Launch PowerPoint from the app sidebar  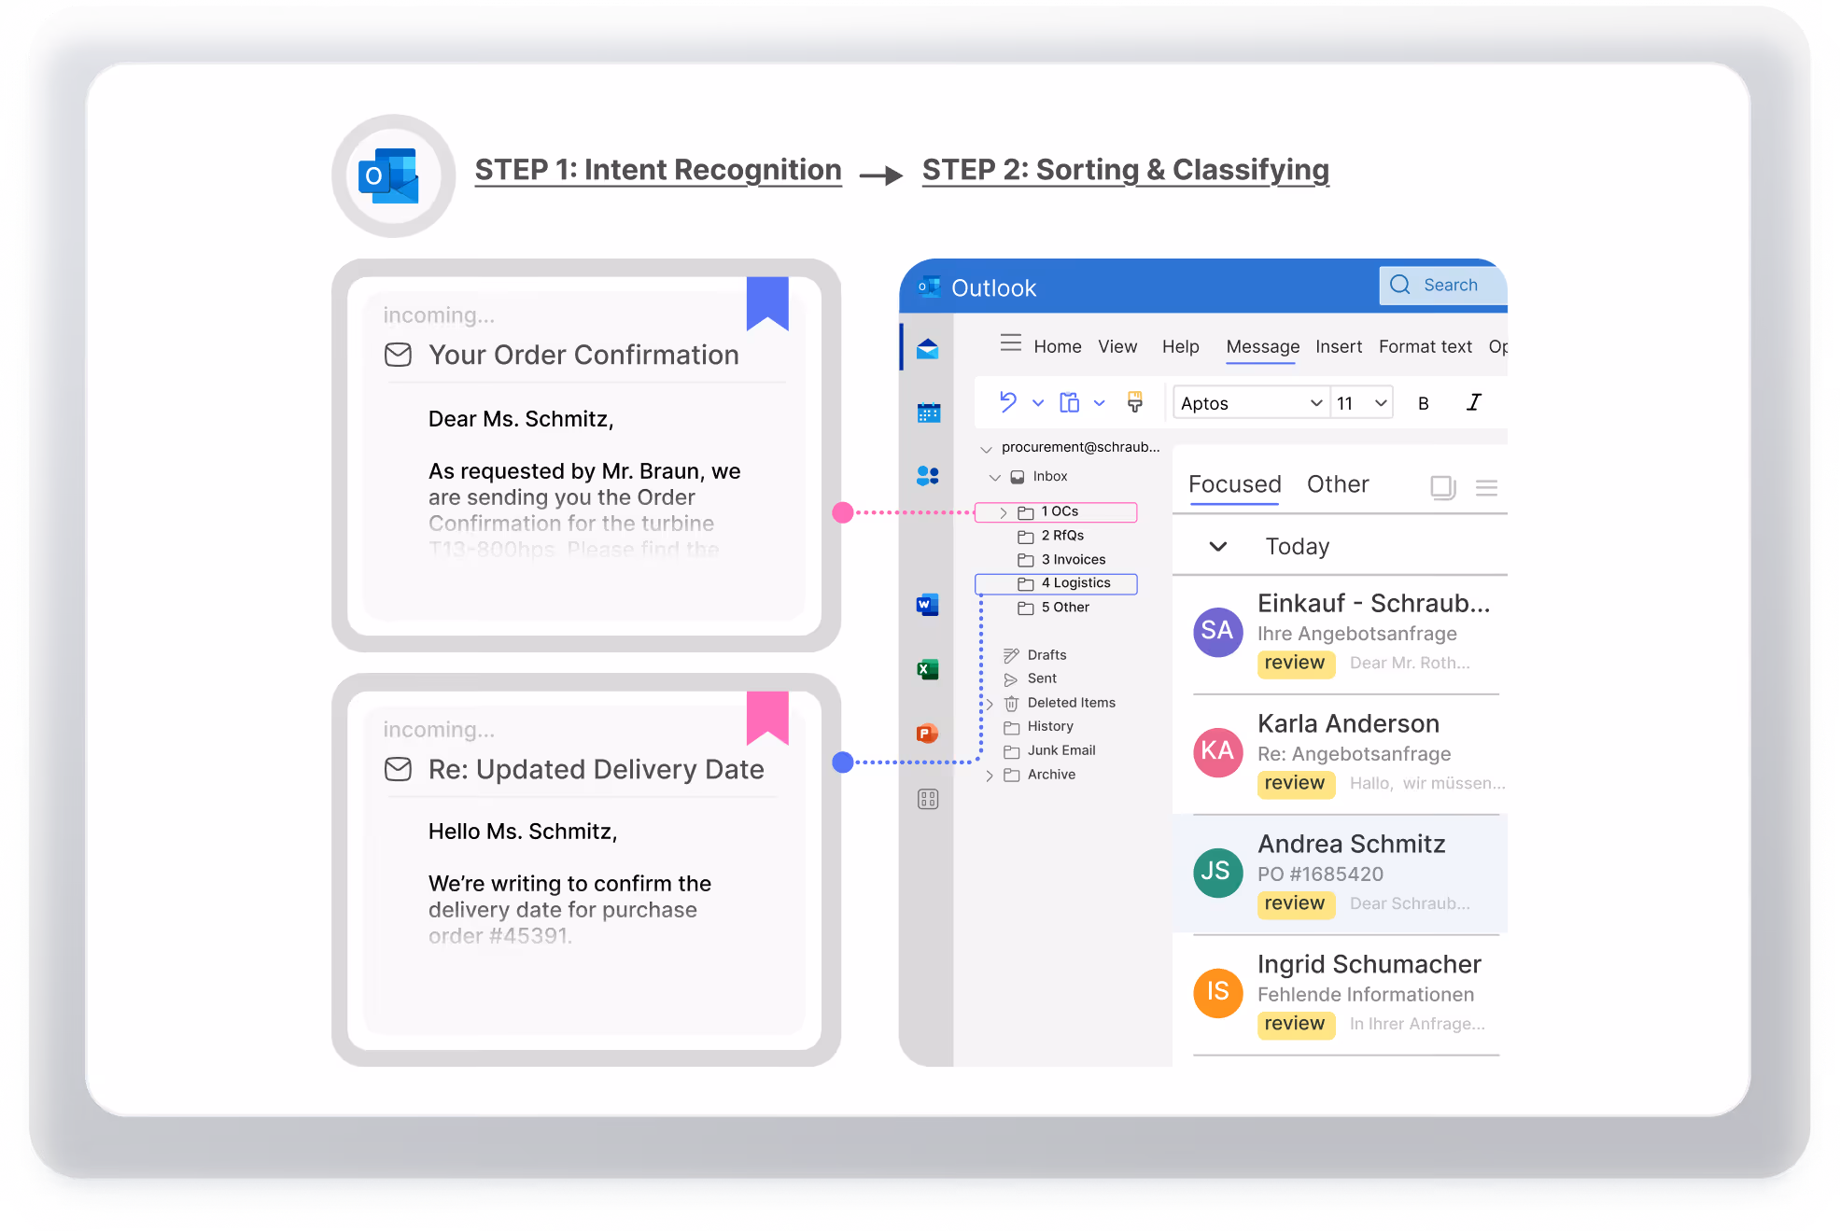(927, 734)
